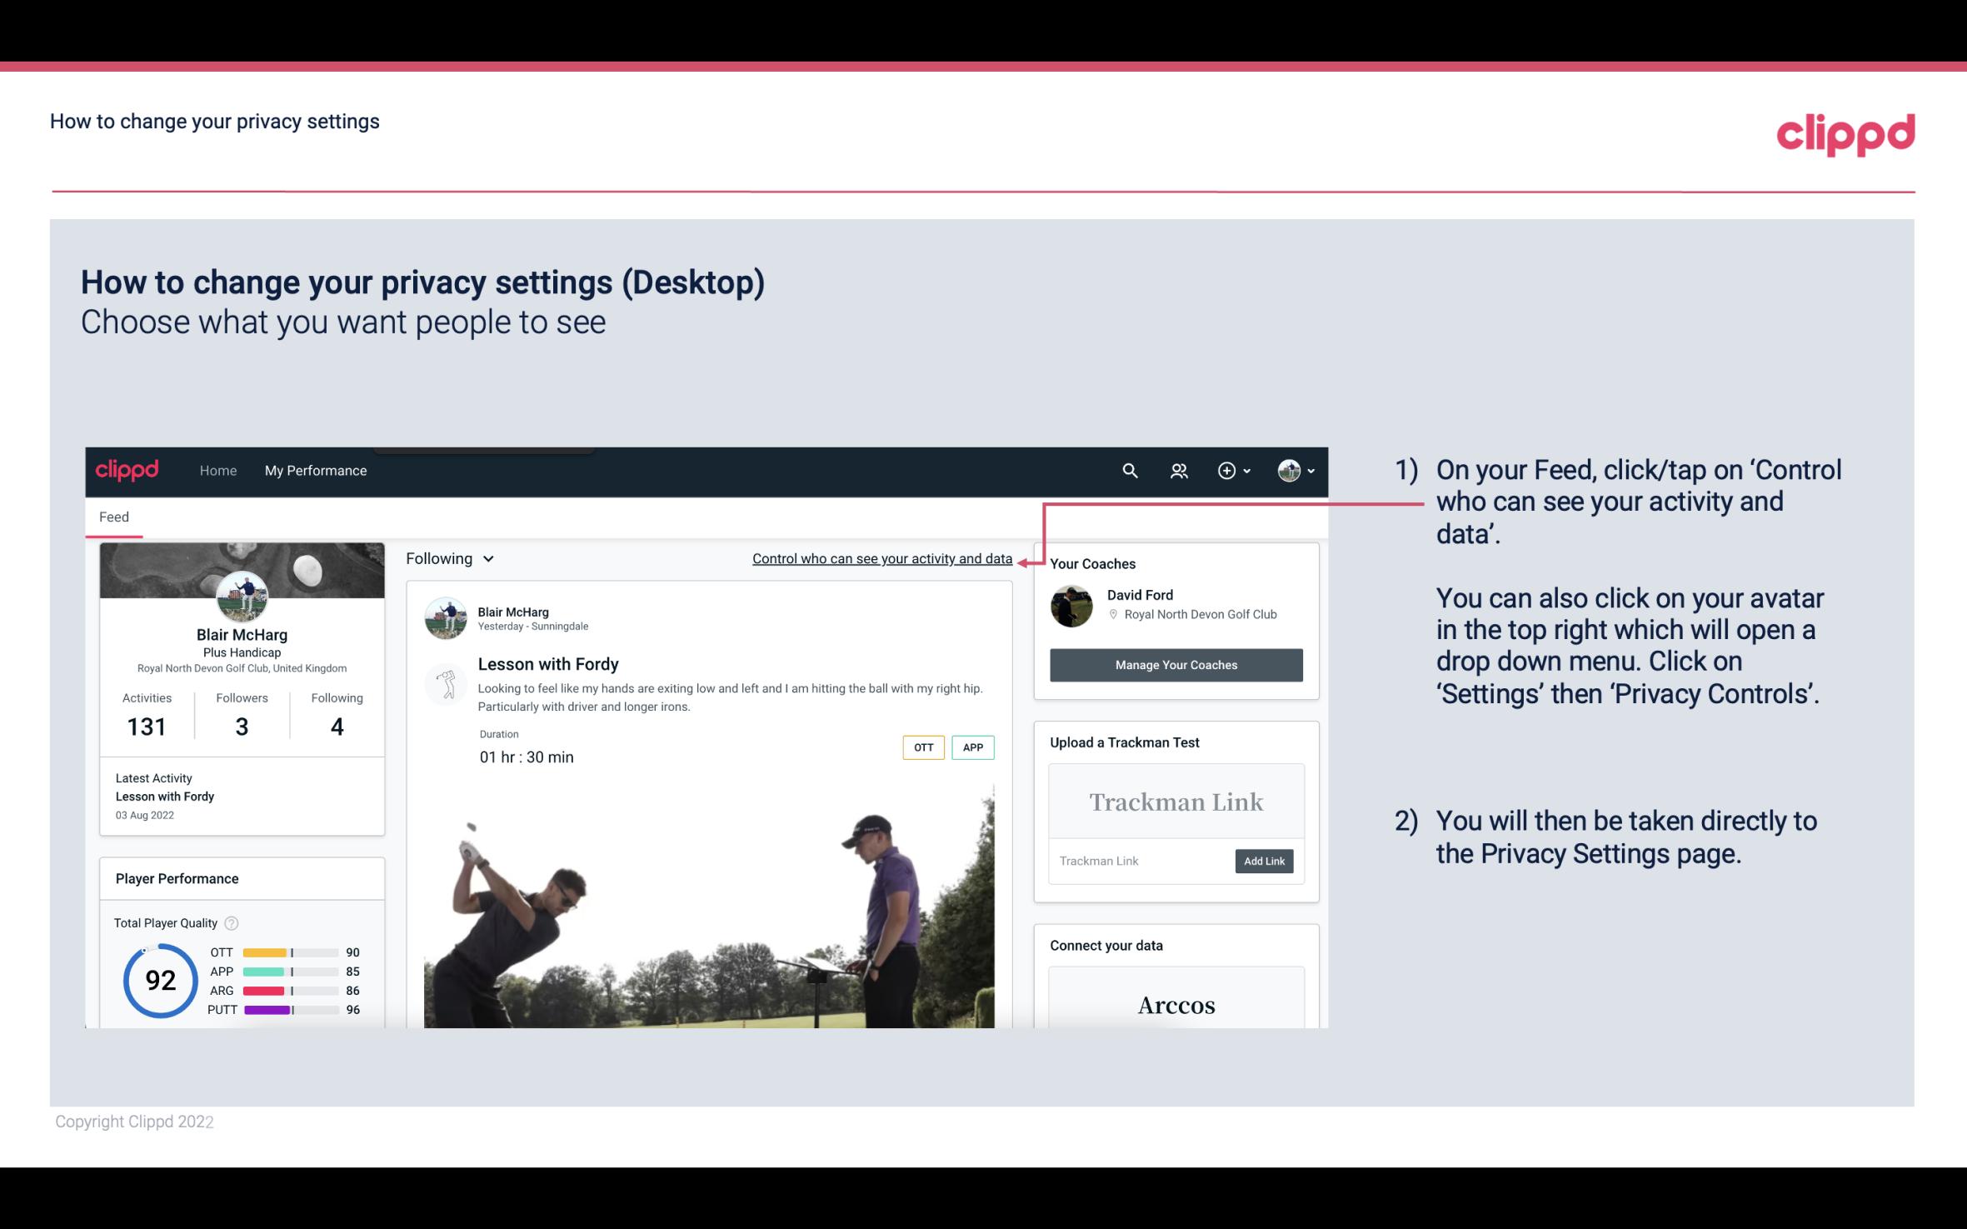Select the My Performance menu tab
The height and width of the screenshot is (1229, 1967).
(x=316, y=470)
